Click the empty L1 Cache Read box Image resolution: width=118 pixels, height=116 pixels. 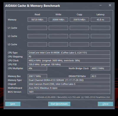click(x=37, y=28)
